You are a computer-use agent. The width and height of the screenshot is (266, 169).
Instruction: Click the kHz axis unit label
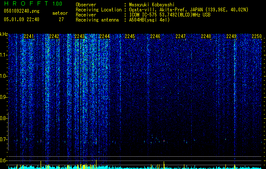[4, 34]
